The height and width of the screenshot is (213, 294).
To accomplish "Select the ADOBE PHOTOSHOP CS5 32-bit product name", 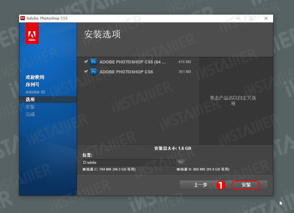I will point(126,72).
